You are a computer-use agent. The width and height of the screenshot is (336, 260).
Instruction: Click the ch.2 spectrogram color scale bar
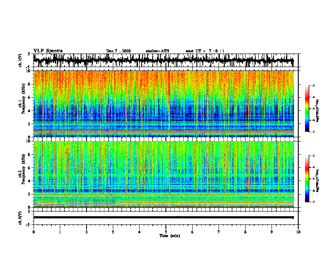point(307,179)
